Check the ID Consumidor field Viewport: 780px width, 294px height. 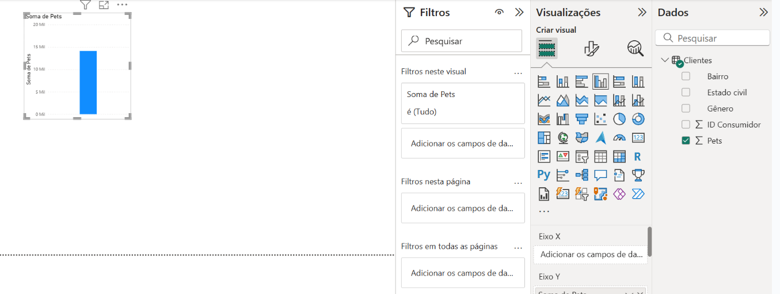(x=686, y=125)
